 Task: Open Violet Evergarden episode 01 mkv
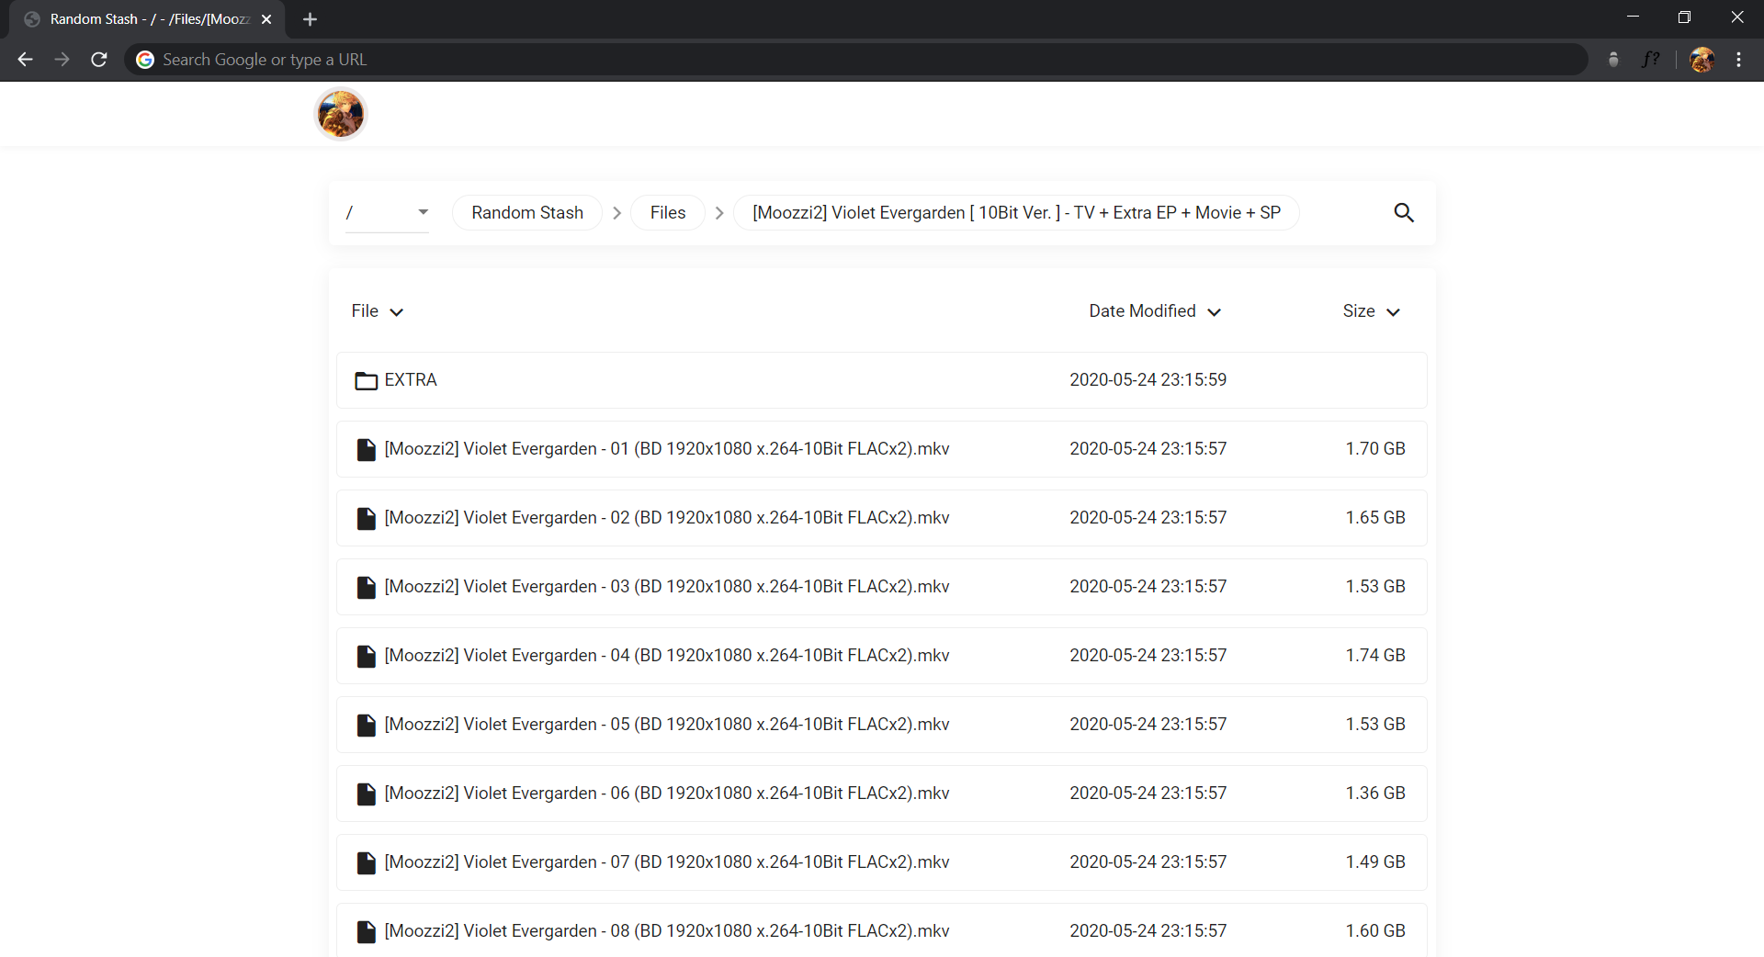point(882,449)
